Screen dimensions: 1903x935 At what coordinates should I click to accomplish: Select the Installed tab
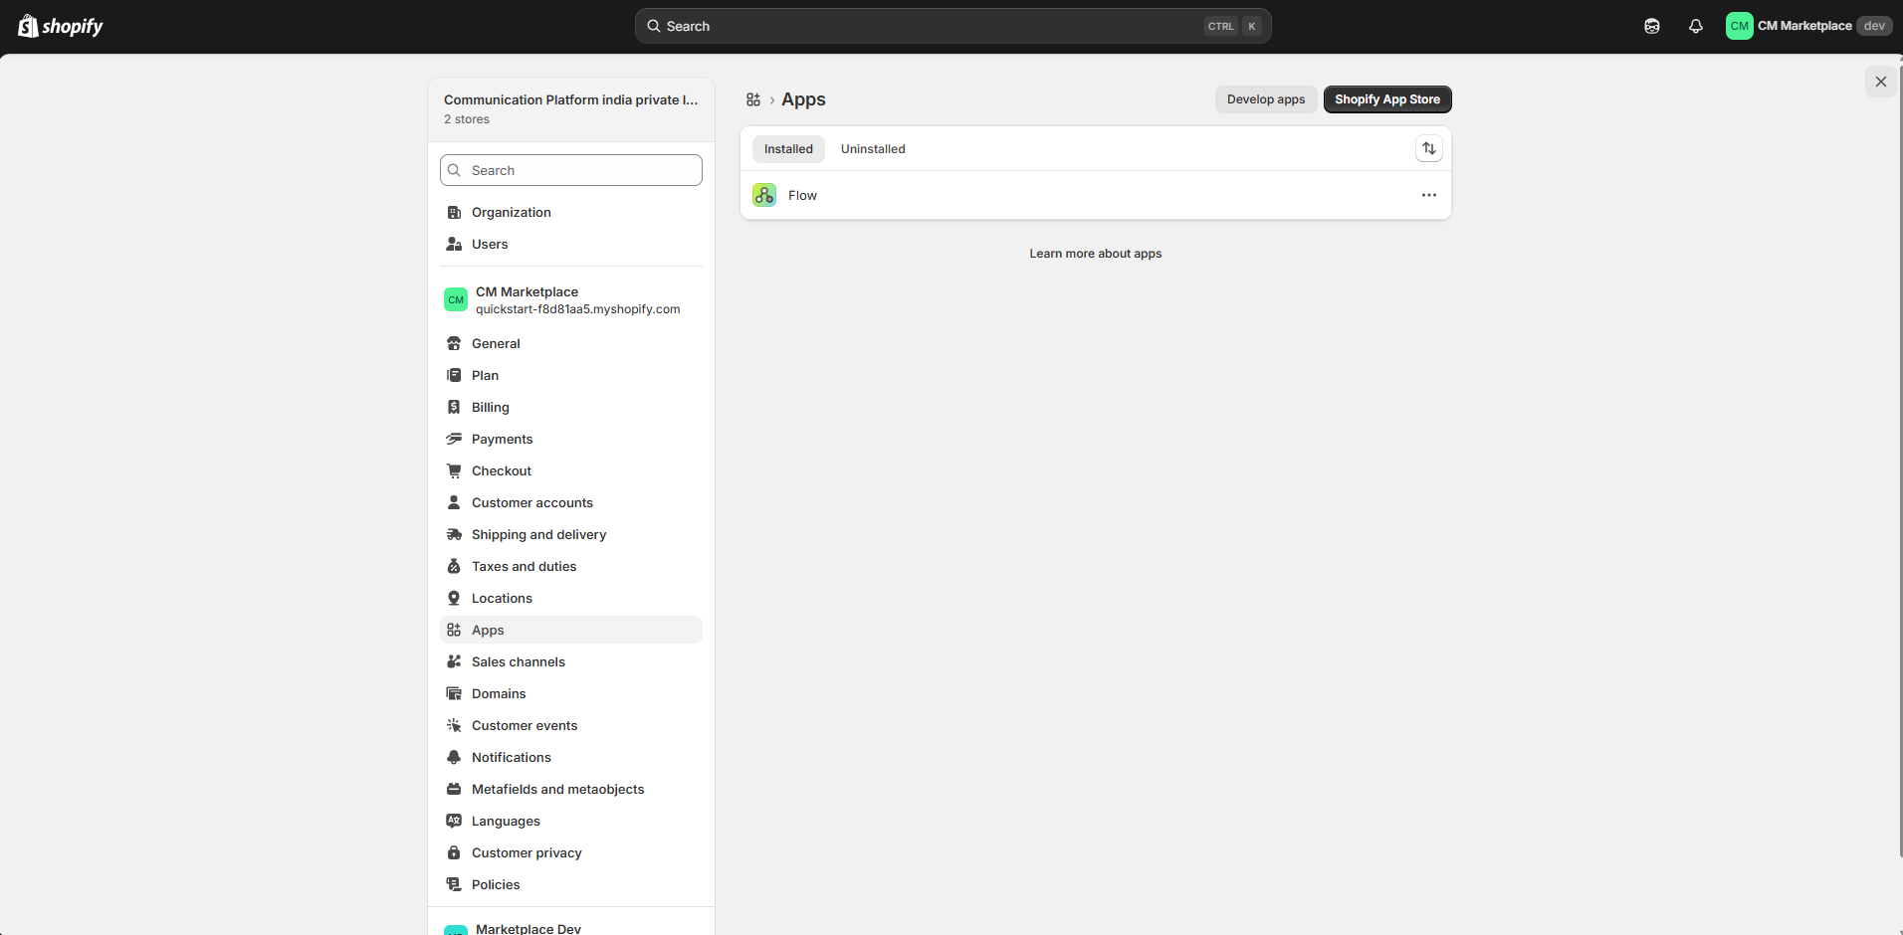[788, 149]
